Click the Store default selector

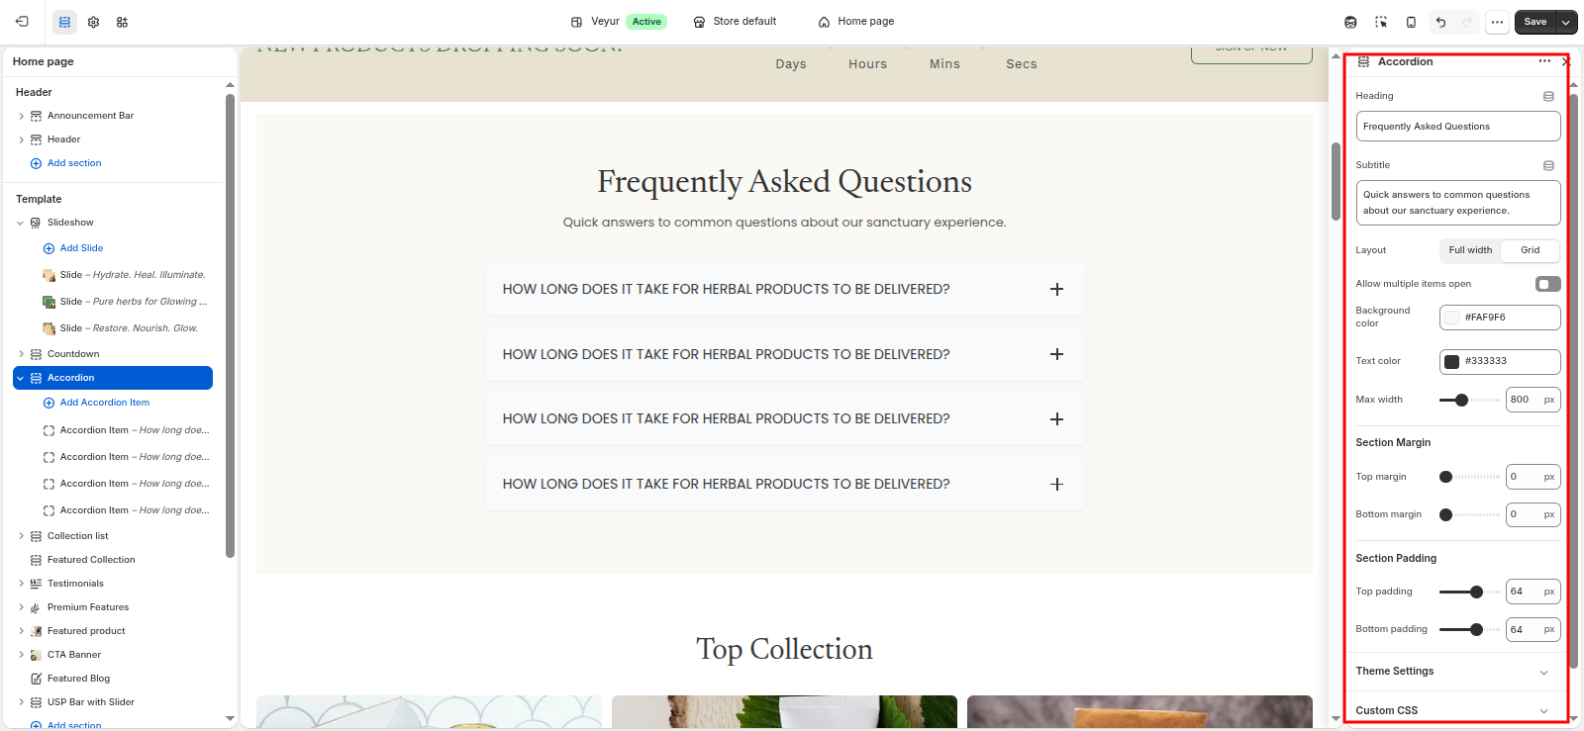tap(735, 22)
